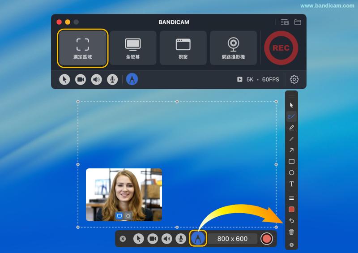Viewport: 358px width, 253px height.
Task: Toggle system speaker audio in main window
Action: pyautogui.click(x=96, y=79)
